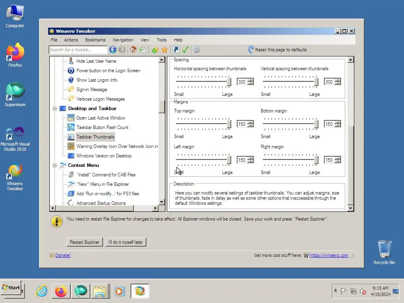Click in the Search for a tweak field
This screenshot has height=303, width=404.
click(x=78, y=50)
